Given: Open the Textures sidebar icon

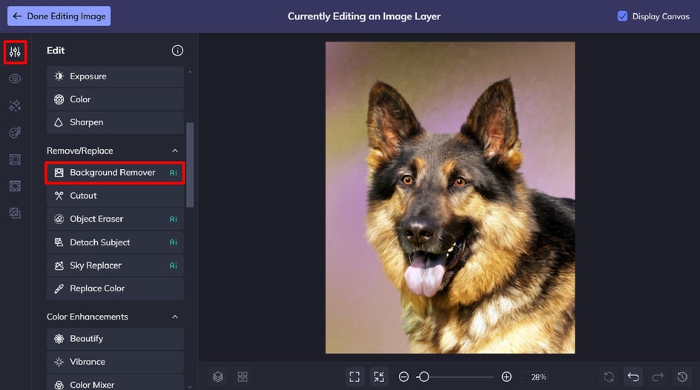Looking at the screenshot, I should pos(15,213).
